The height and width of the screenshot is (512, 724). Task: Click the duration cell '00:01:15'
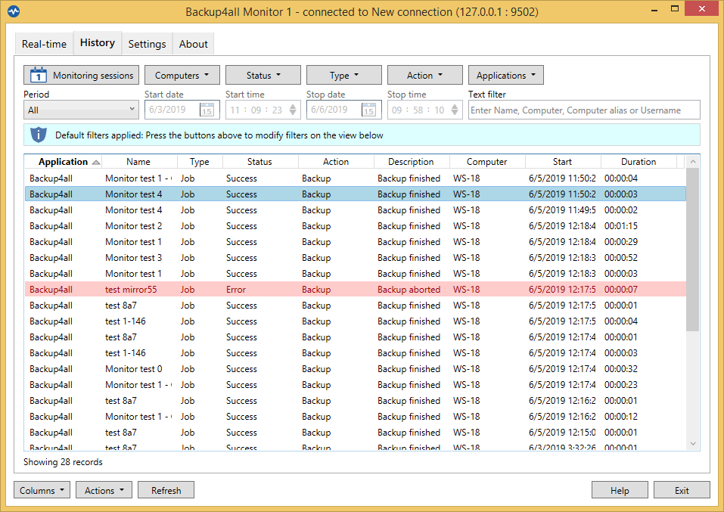[x=621, y=226]
